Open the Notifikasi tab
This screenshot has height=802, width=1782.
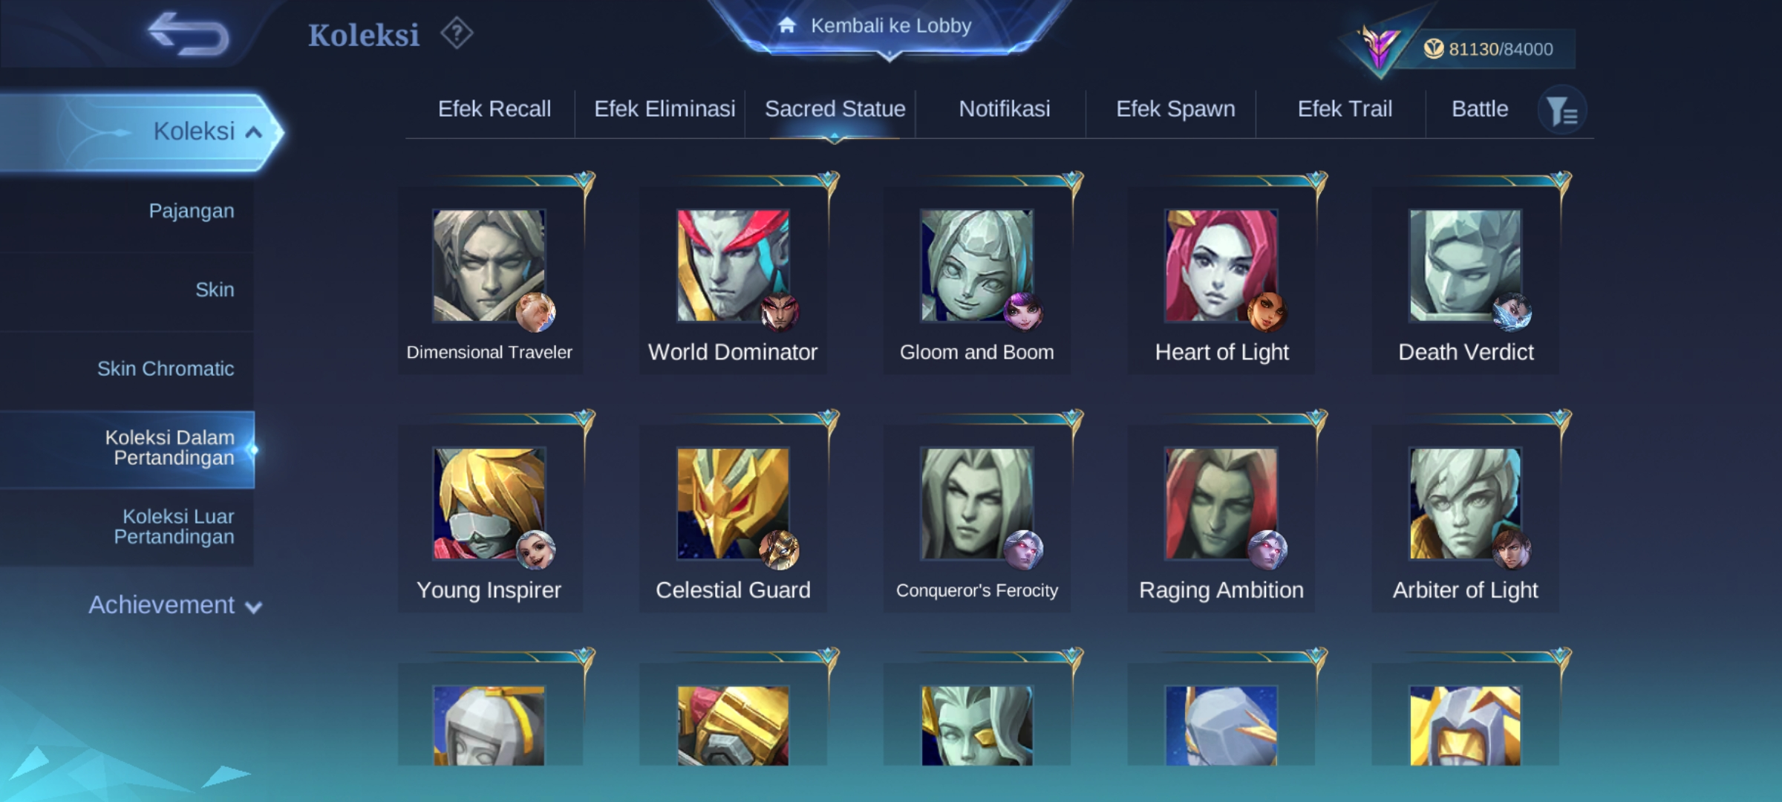point(1004,109)
